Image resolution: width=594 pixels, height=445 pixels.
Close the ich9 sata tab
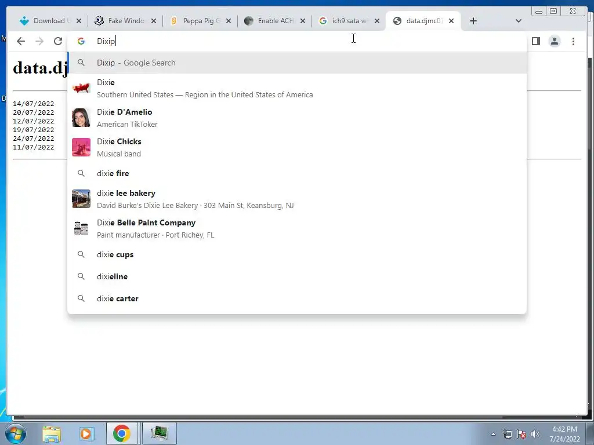click(377, 21)
